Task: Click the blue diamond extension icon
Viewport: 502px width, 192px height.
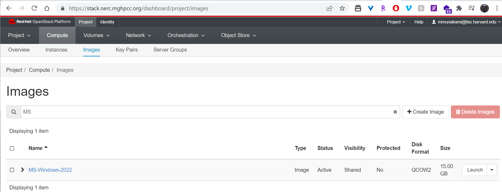Action: (371, 8)
